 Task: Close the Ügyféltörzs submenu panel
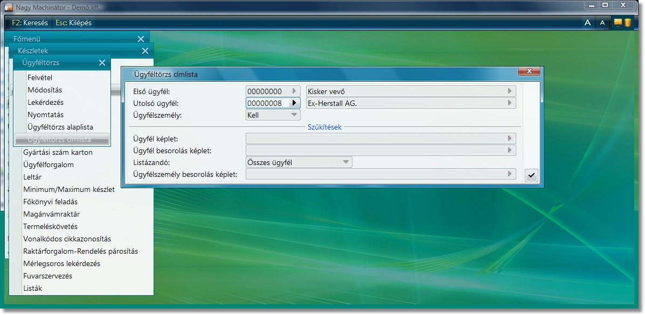(102, 63)
